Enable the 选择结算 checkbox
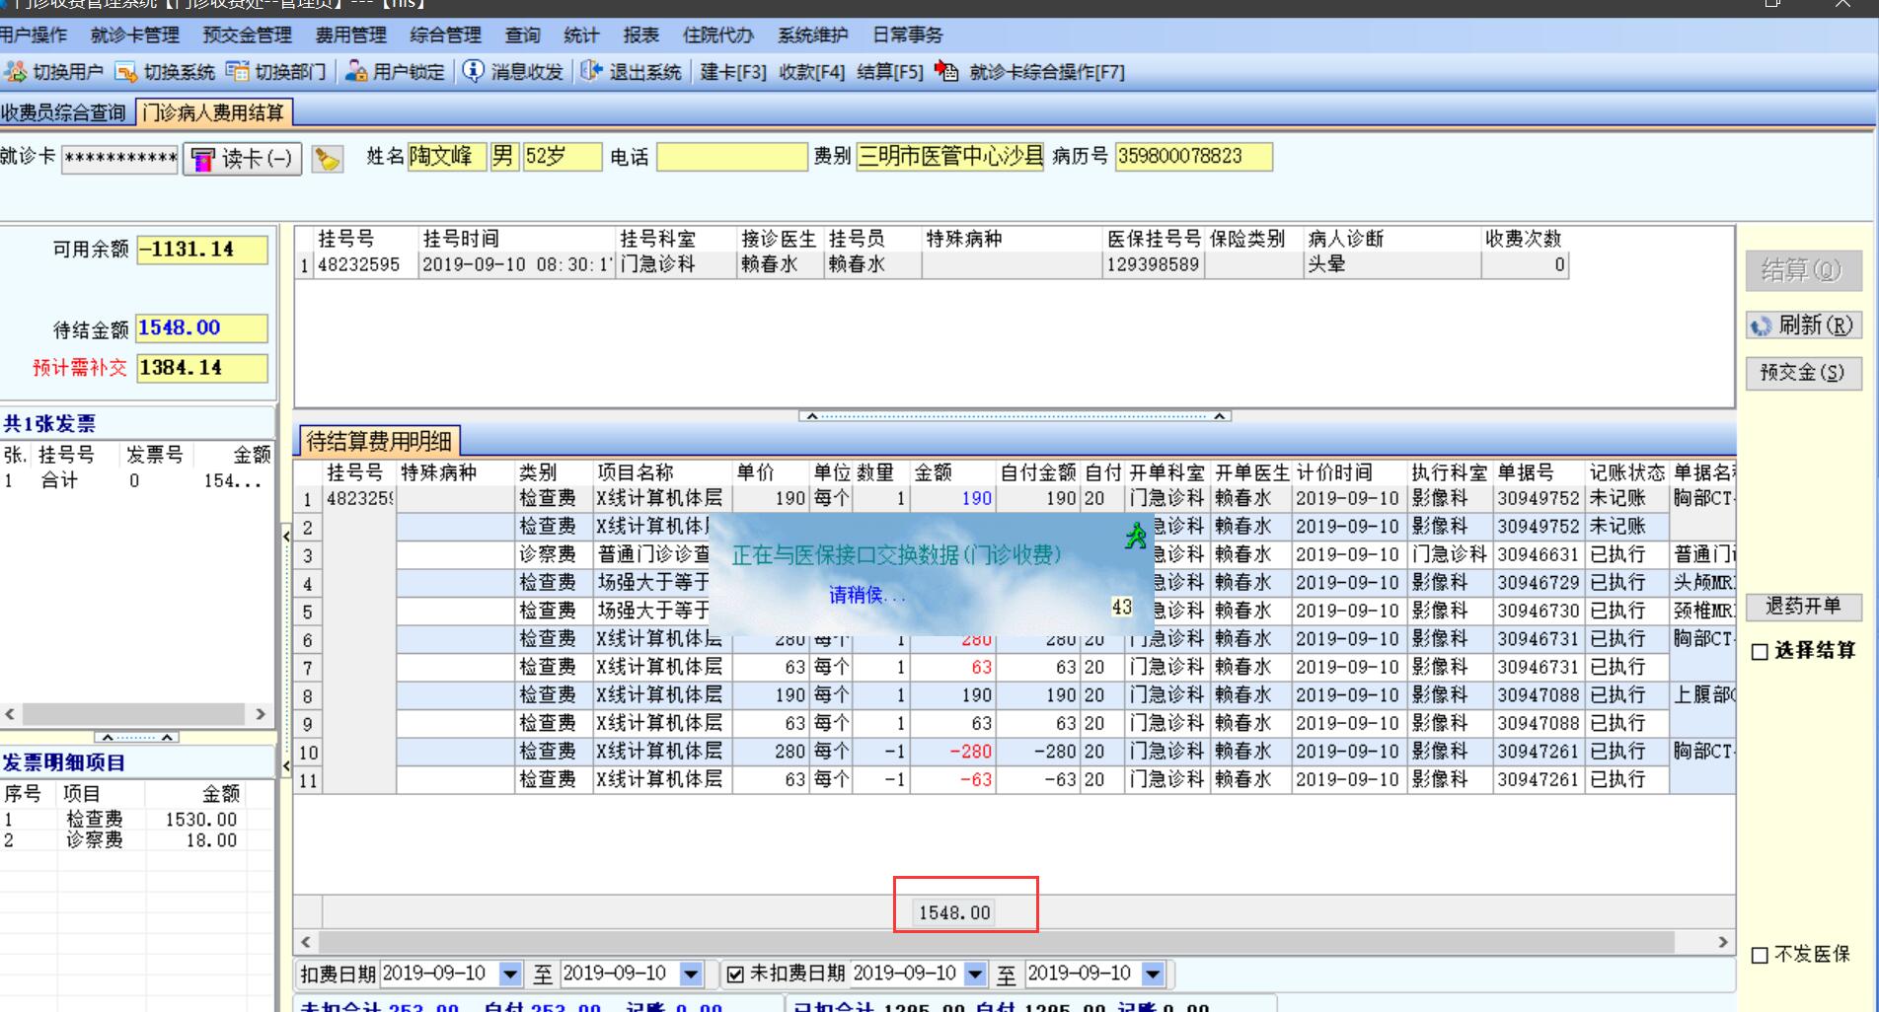The height and width of the screenshot is (1012, 1879). pyautogui.click(x=1760, y=652)
